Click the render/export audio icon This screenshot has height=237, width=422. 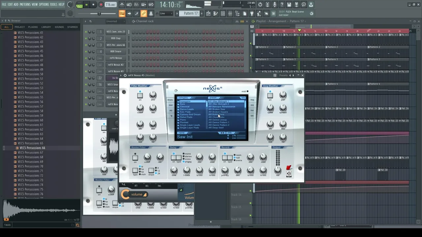tap(296, 5)
